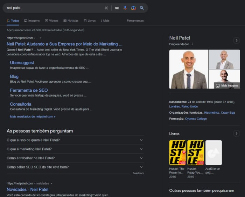This screenshot has width=245, height=197.
Task: Expand Como é trabalhar na Neil Patel?
Action: (x=75, y=158)
